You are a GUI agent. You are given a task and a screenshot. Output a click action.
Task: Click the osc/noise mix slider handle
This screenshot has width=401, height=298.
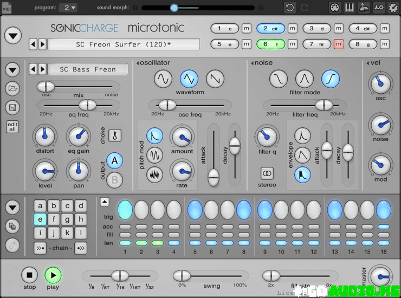point(46,87)
